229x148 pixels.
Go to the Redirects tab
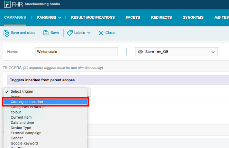[162, 17]
